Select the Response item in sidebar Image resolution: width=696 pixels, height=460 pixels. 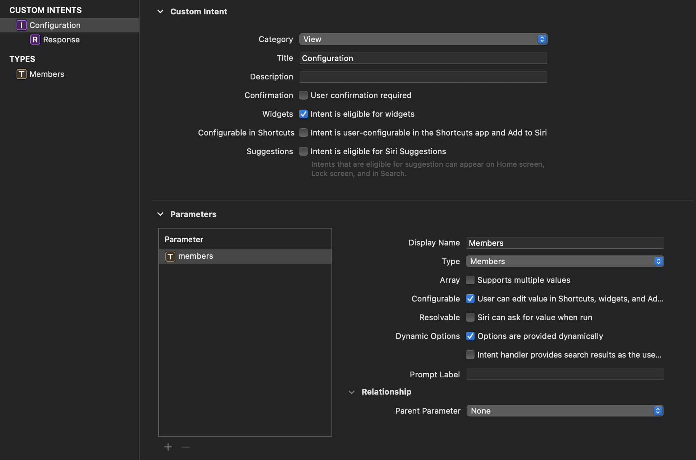[x=61, y=40]
